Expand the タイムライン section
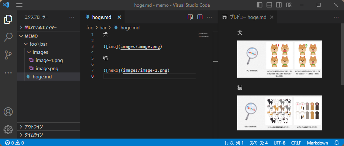Screen dimensions: 344x146 tap(49, 134)
